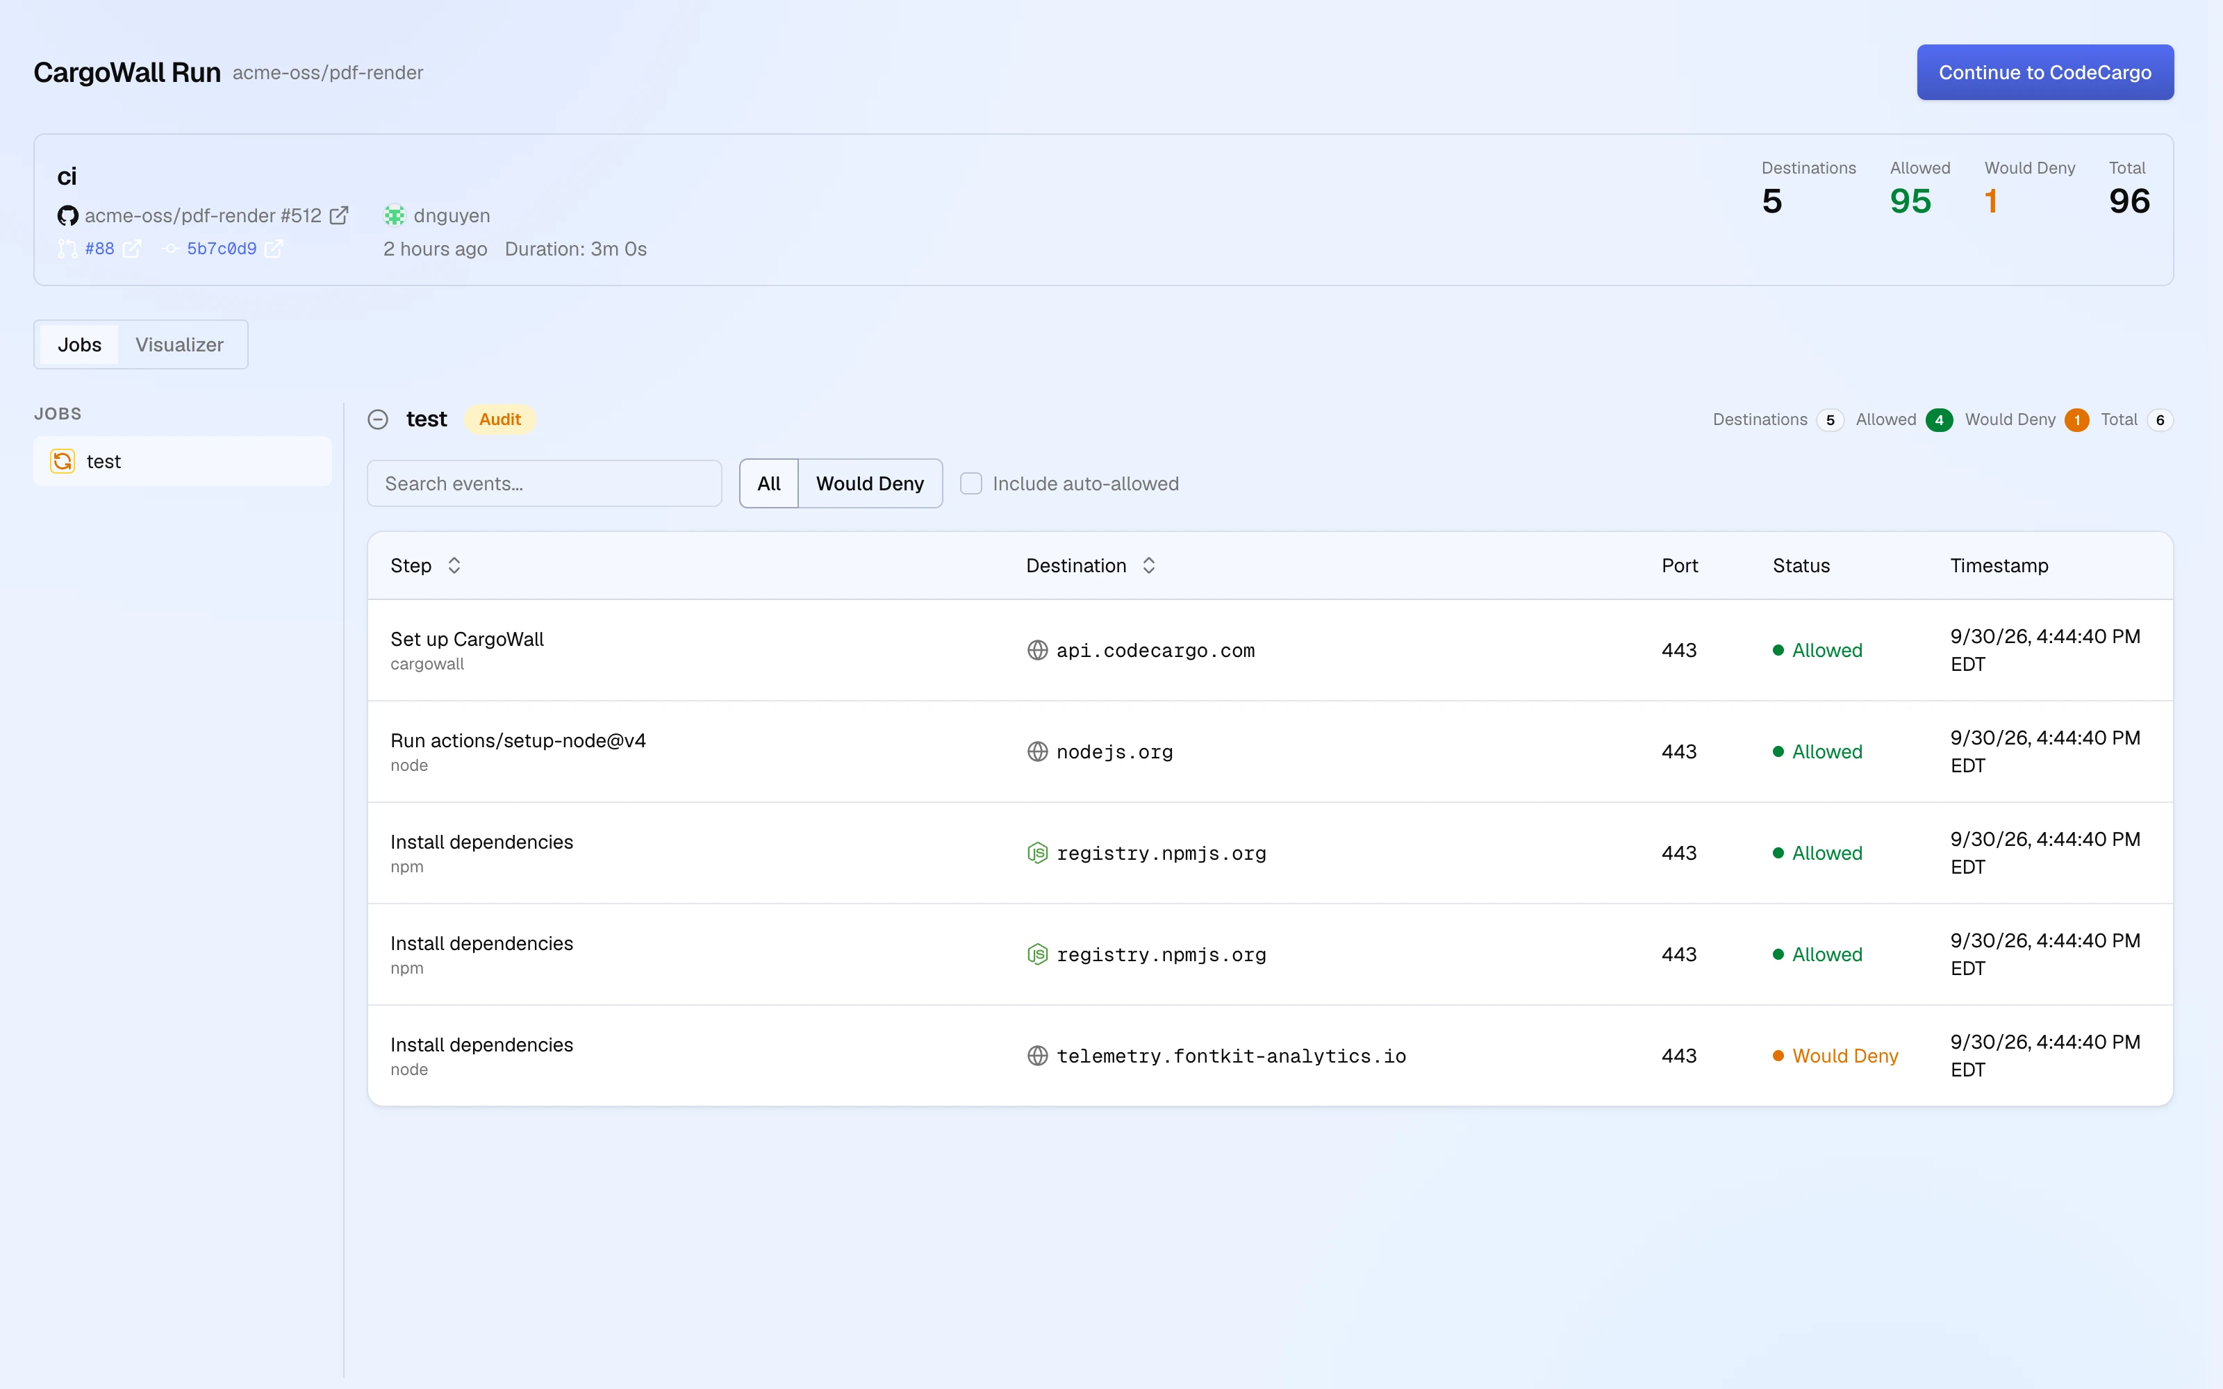
Task: Click the GitHub logo icon beside acme-oss/pdf-render #512
Action: pyautogui.click(x=67, y=216)
